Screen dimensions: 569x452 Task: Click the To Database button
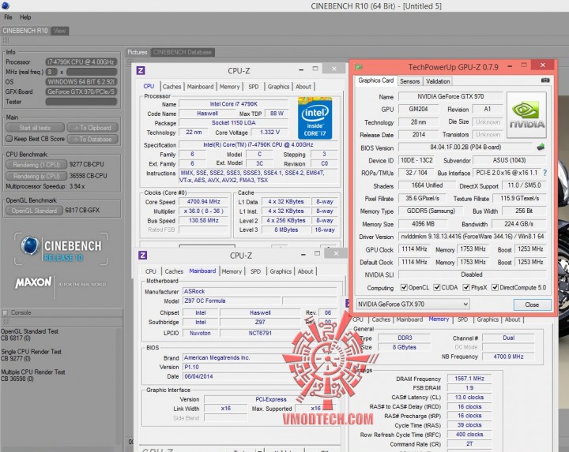coord(92,139)
